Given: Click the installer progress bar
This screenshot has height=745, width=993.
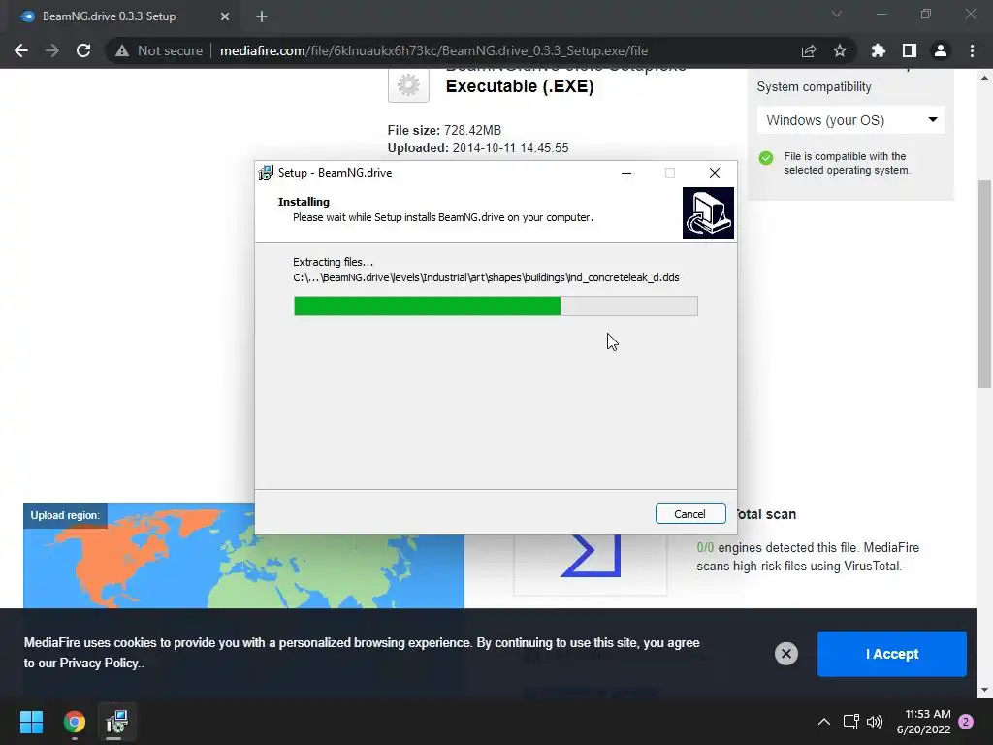Looking at the screenshot, I should click(x=496, y=306).
